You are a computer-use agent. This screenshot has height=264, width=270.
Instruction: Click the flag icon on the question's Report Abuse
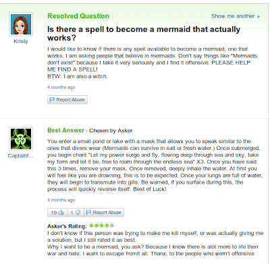[x=52, y=100]
